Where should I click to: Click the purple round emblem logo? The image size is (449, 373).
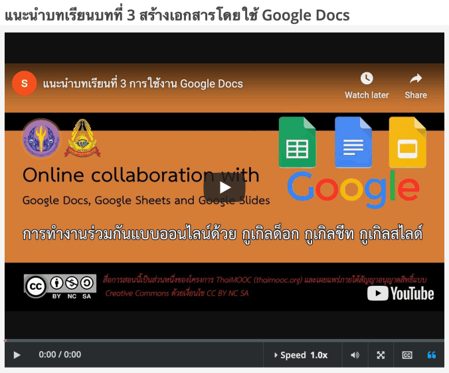pos(42,138)
